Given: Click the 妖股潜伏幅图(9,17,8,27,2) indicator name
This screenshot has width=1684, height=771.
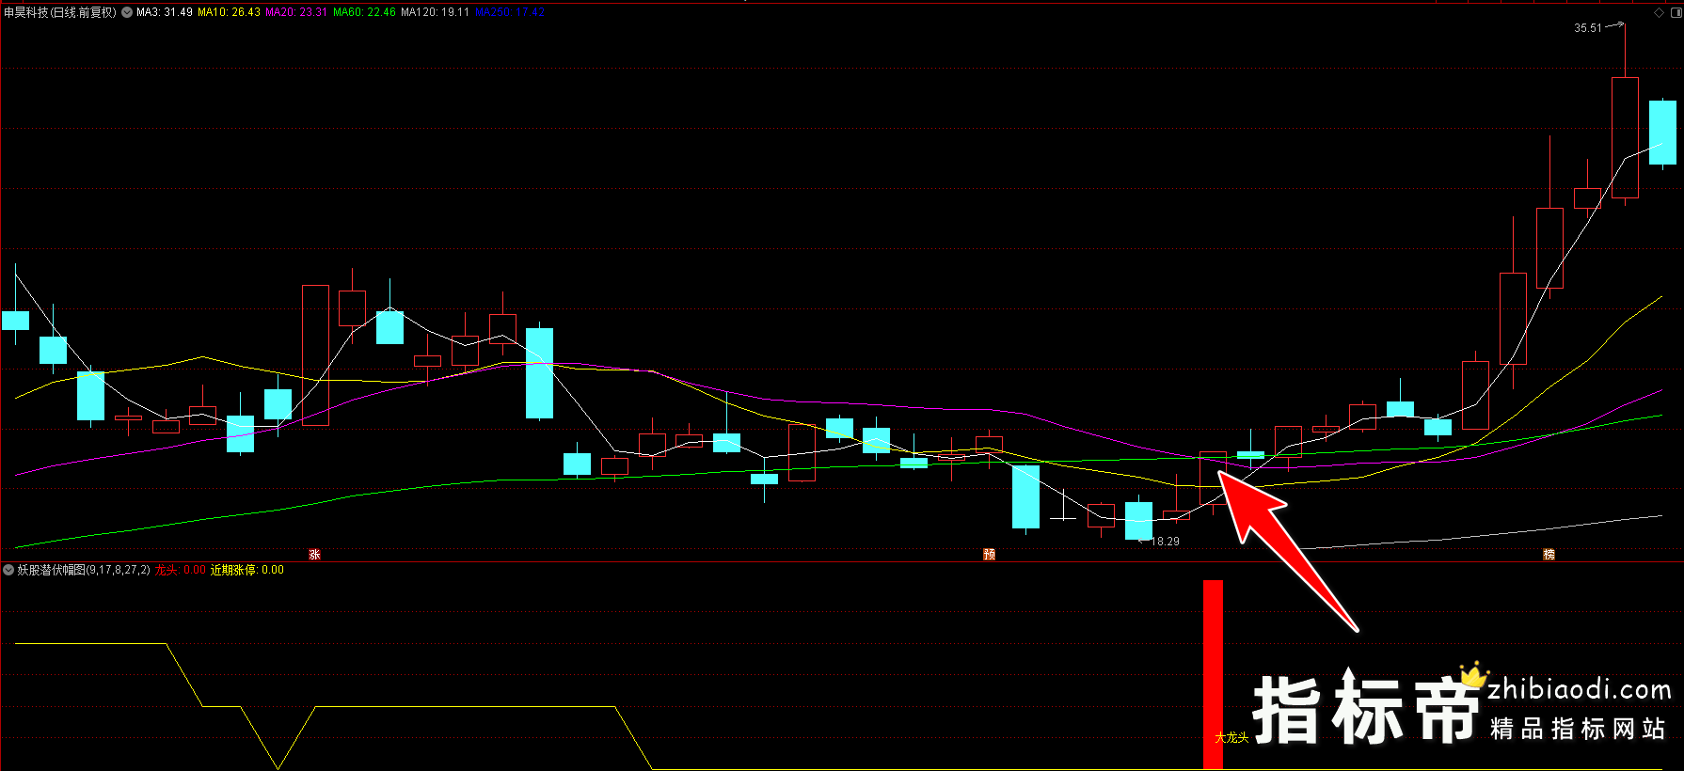Looking at the screenshot, I should tap(83, 570).
